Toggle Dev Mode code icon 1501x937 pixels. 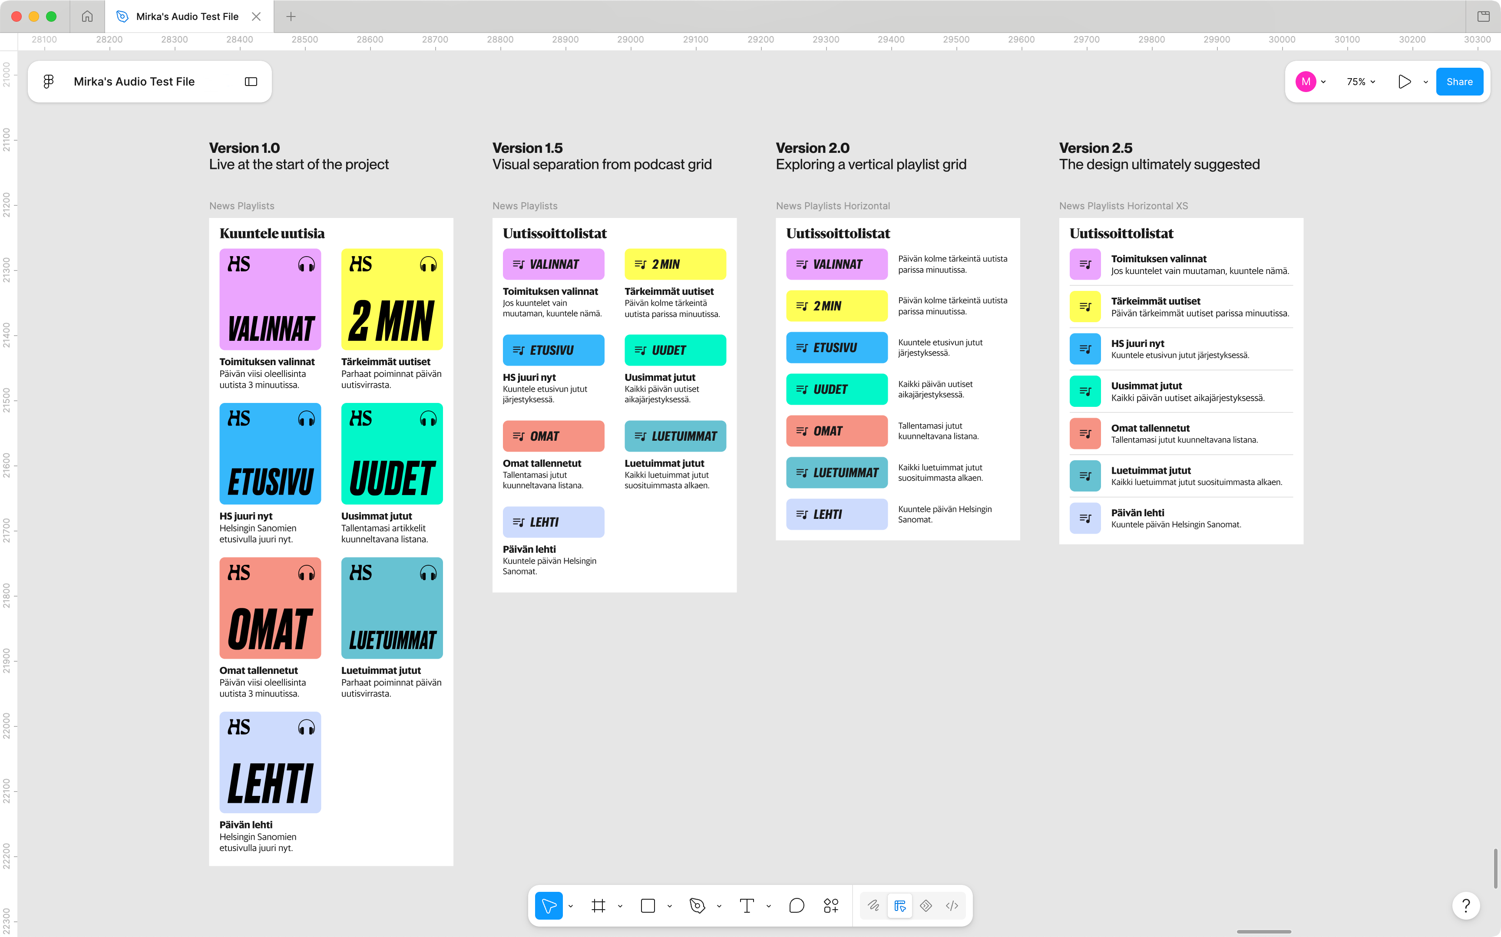coord(952,905)
